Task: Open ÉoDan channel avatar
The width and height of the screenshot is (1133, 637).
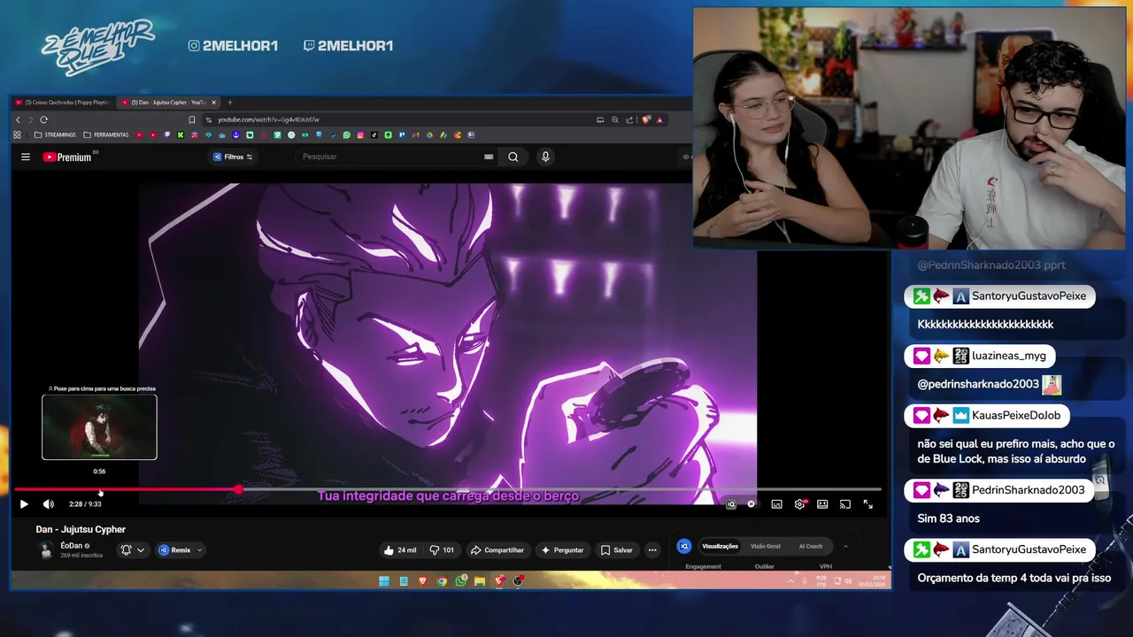Action: [46, 549]
